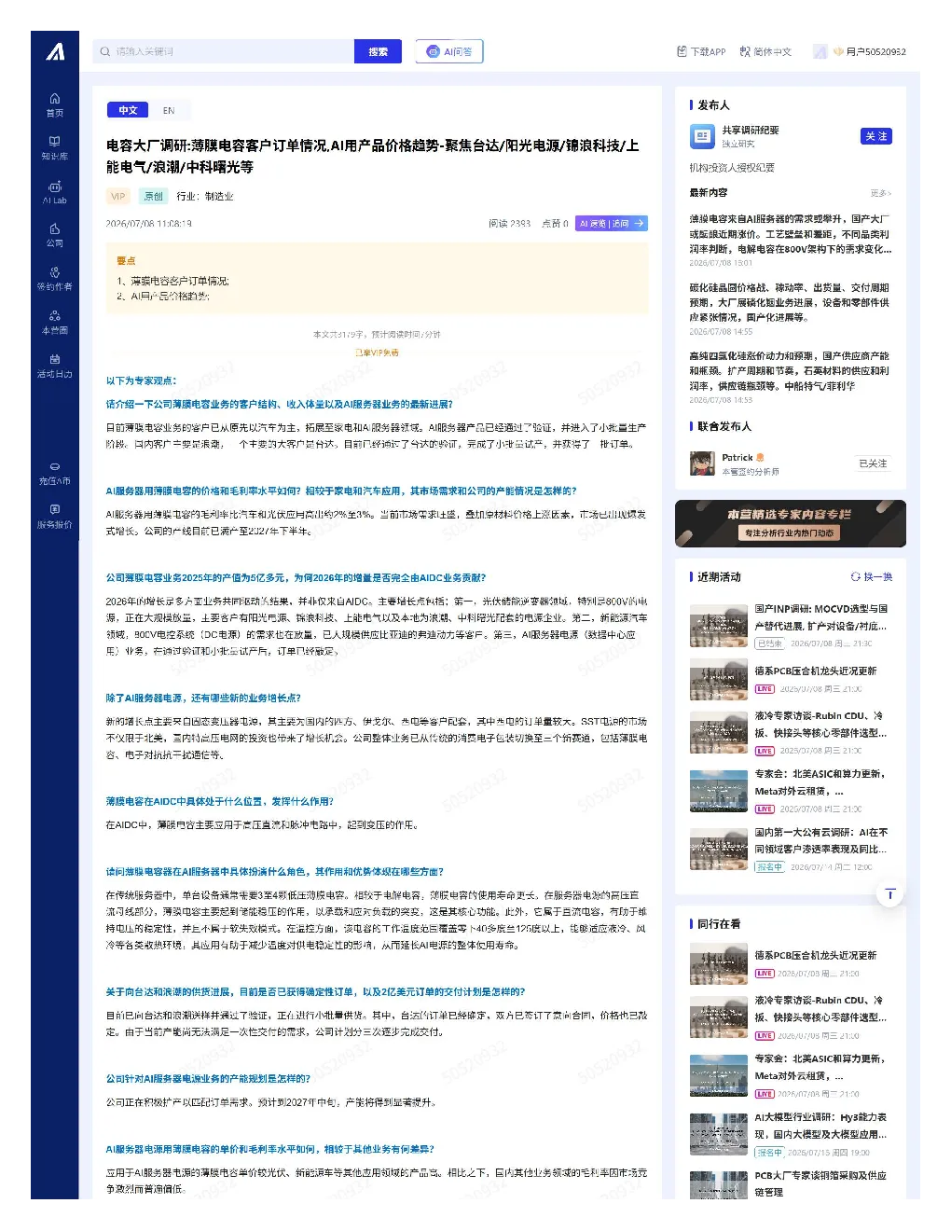Toggle 已关注 for Patrick
Screen dimensions: 951x1231
tap(873, 463)
